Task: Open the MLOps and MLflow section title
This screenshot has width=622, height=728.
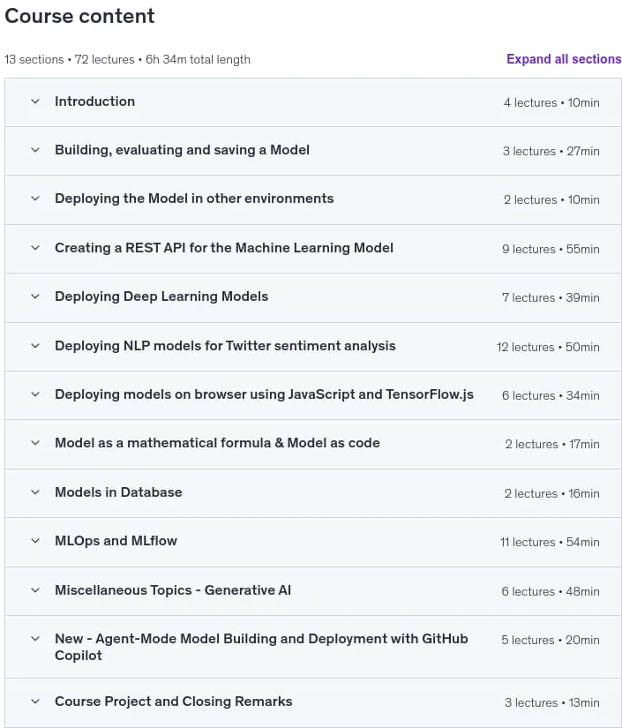Action: click(x=116, y=541)
